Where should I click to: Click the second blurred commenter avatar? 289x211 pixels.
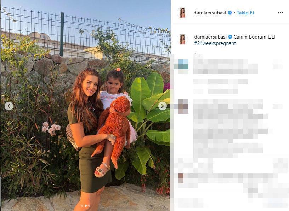click(183, 106)
